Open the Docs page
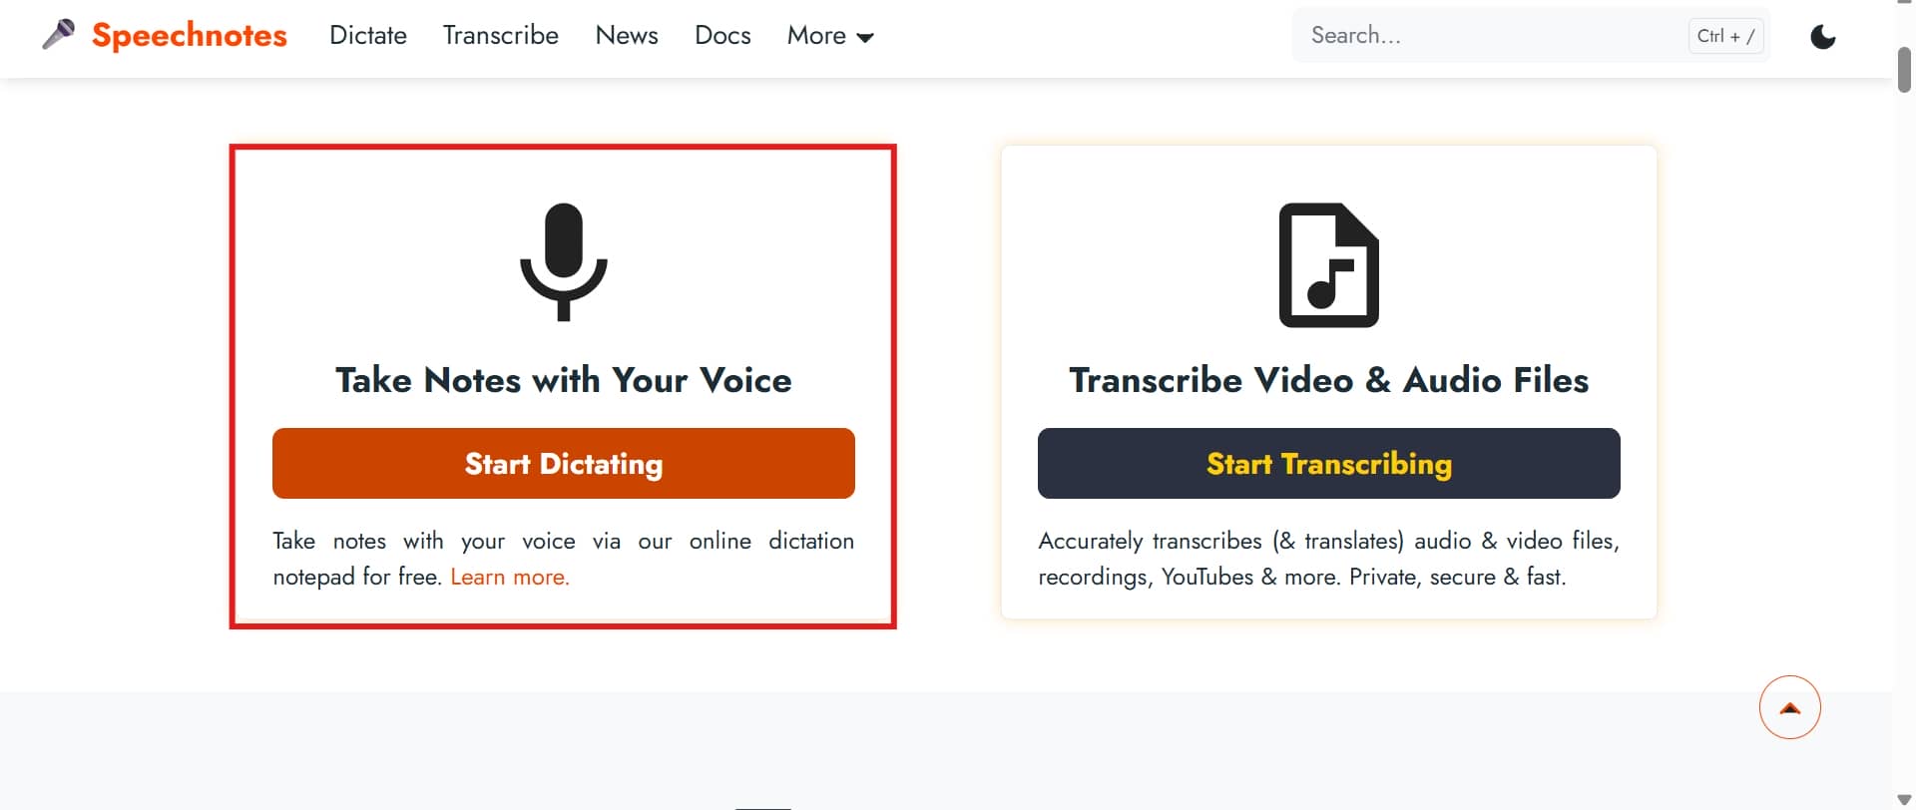1916x810 pixels. [722, 35]
